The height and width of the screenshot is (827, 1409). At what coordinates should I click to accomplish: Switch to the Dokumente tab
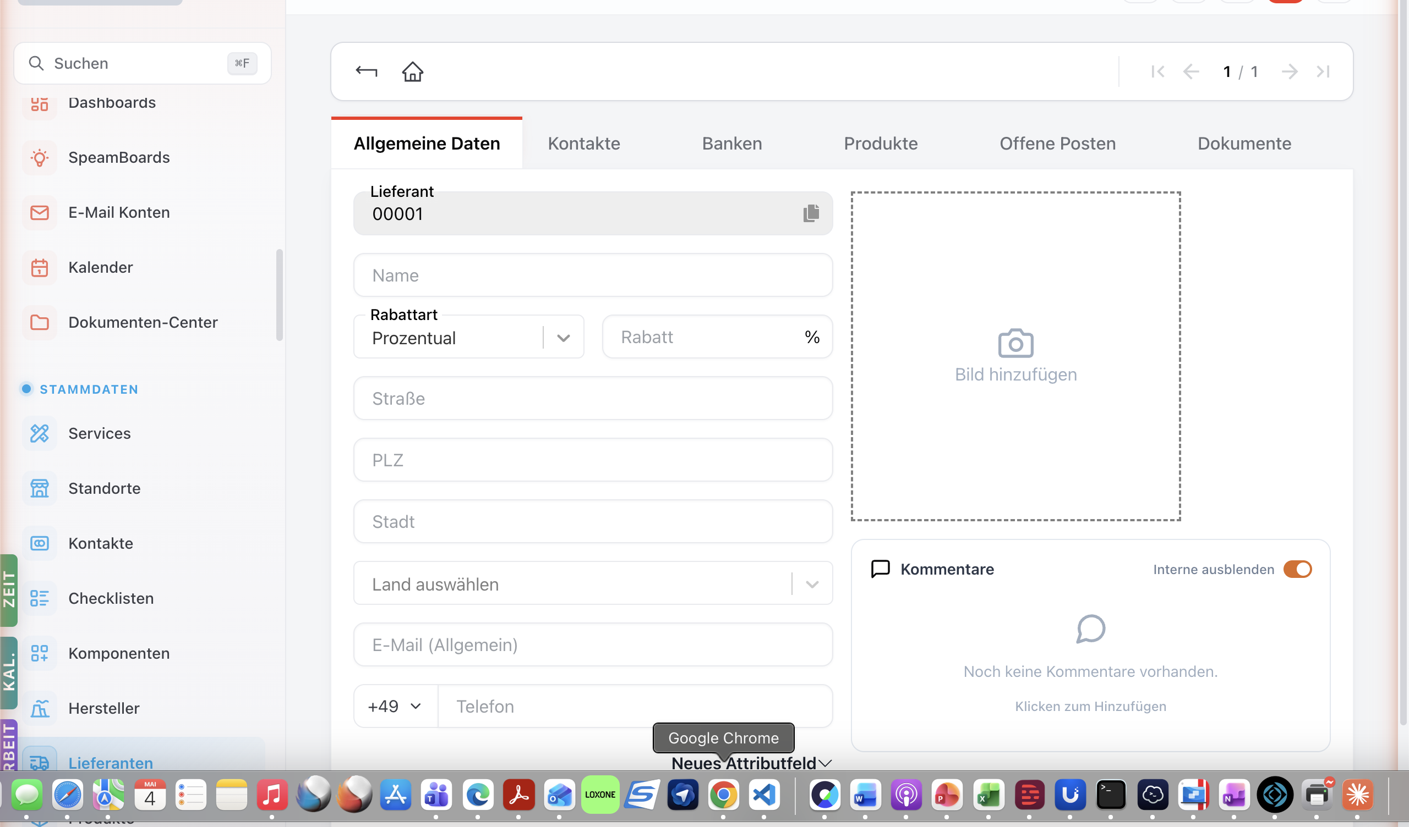pos(1244,144)
